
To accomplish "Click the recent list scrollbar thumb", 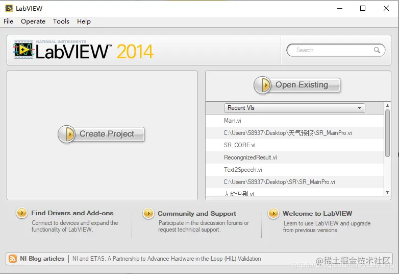I will click(x=387, y=133).
